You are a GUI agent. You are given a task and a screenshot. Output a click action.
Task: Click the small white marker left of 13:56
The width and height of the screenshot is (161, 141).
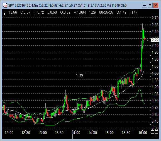pyautogui.click(x=4, y=14)
